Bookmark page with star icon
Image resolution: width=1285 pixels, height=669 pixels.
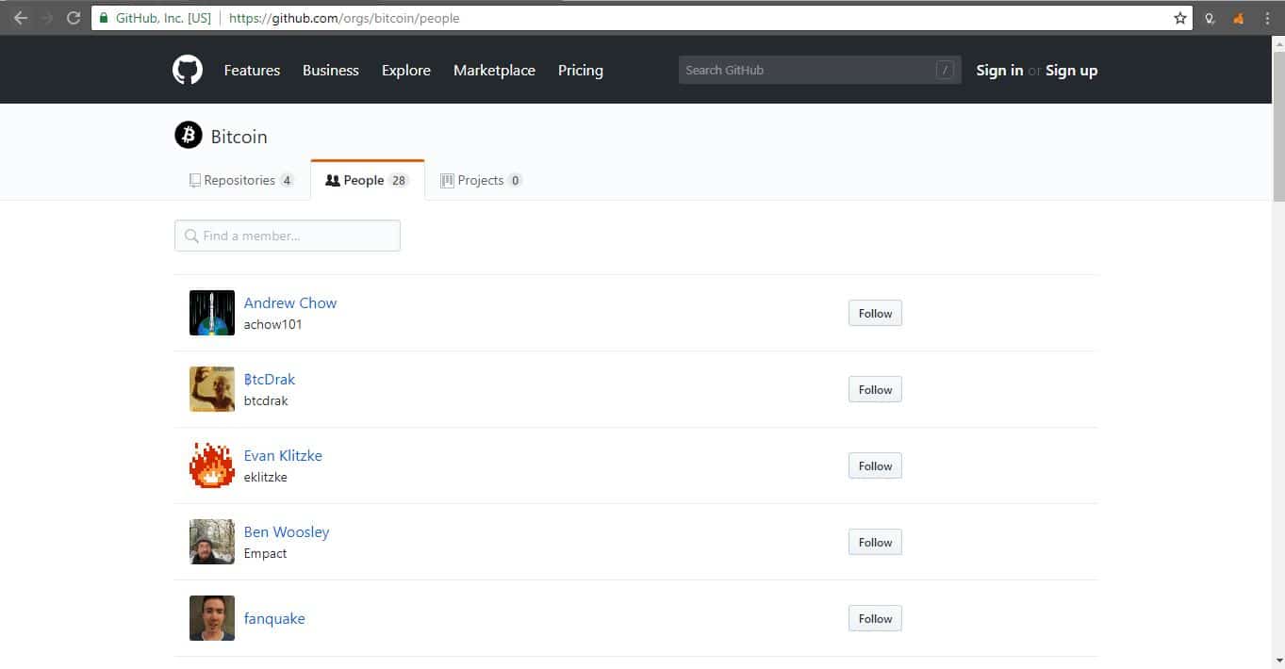point(1179,18)
